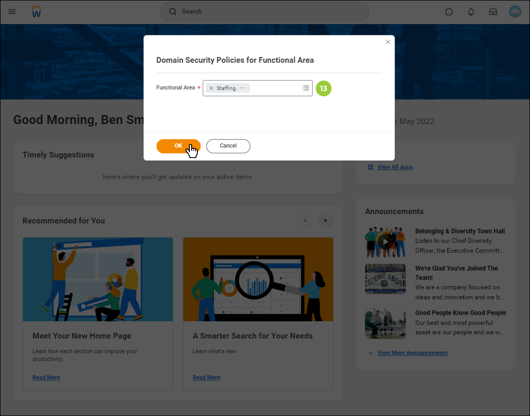Open the Smarter Search illustration card
530x416 pixels.
pos(258,279)
